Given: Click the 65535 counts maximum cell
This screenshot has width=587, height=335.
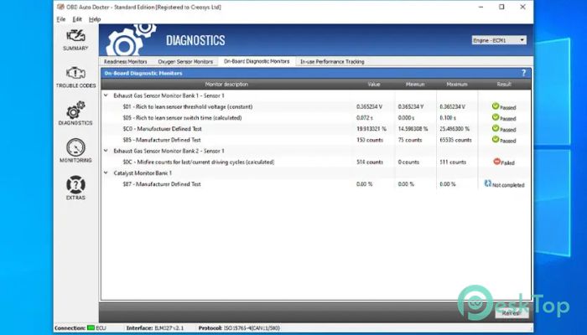Looking at the screenshot, I should 455,140.
